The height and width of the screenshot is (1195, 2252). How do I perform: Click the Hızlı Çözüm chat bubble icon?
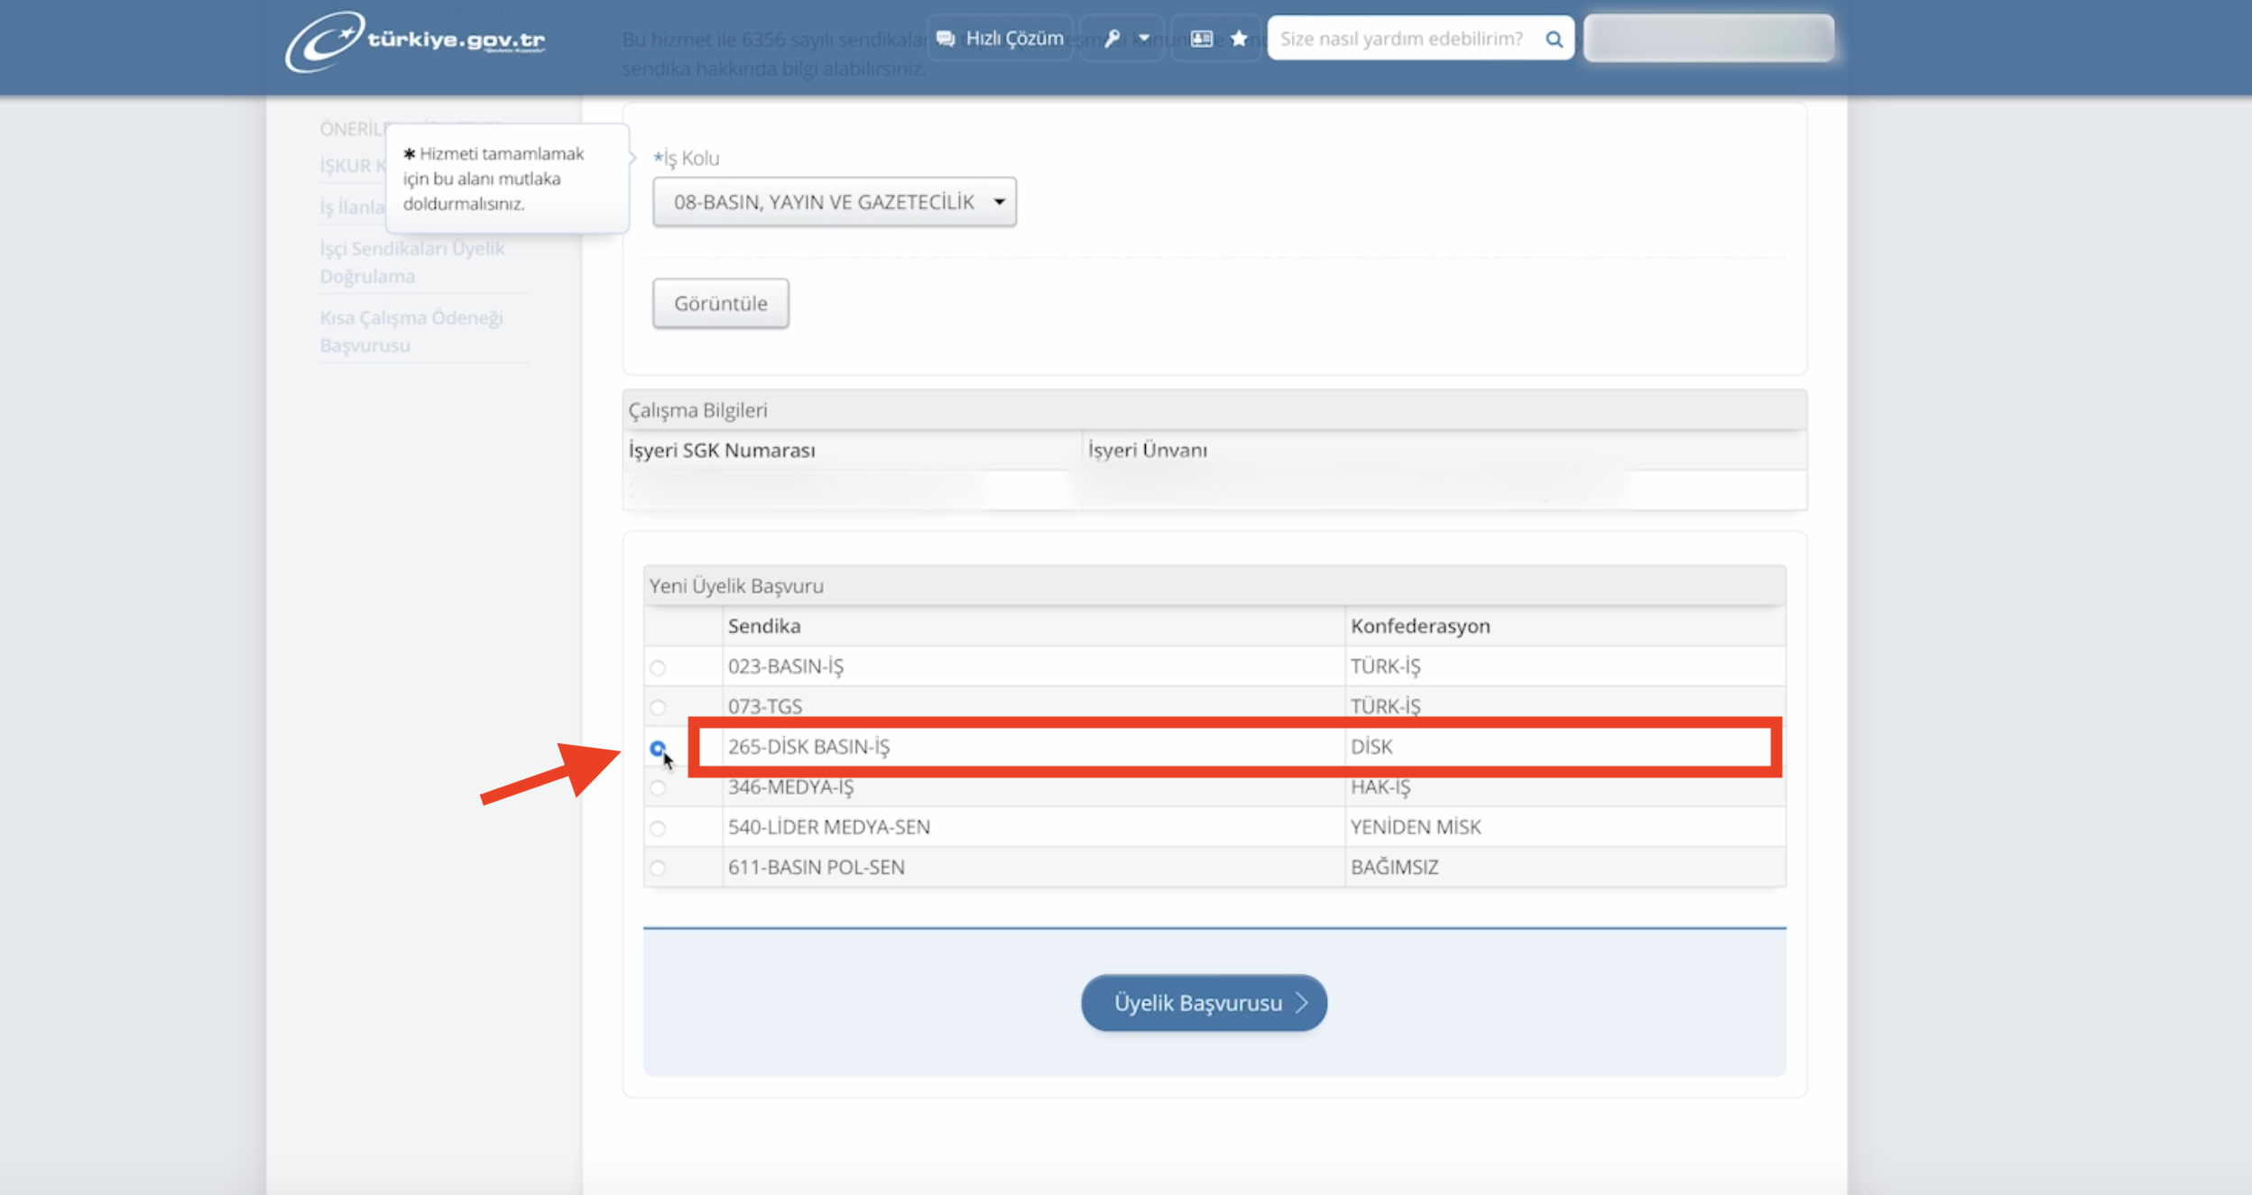946,38
